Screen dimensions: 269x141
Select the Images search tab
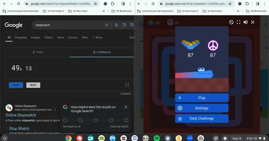[x=35, y=37]
